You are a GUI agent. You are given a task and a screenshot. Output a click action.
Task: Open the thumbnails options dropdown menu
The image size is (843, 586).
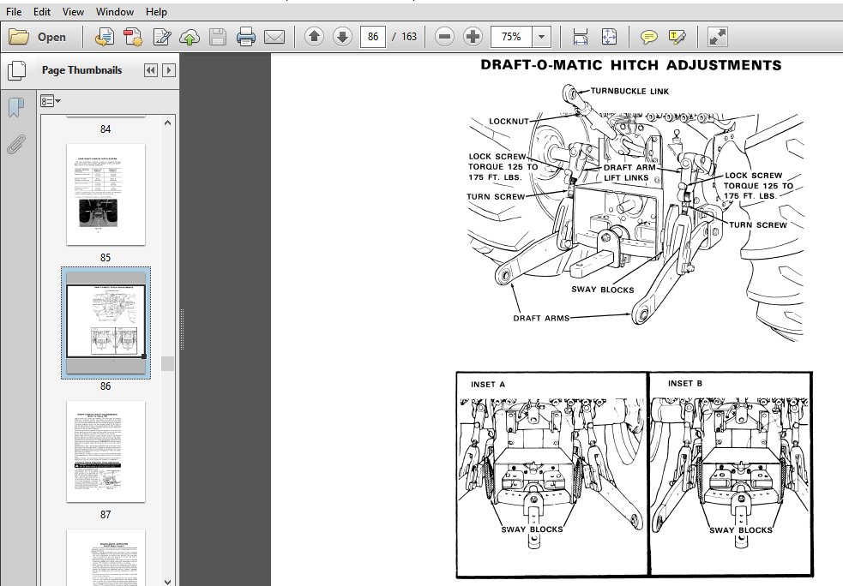point(51,101)
